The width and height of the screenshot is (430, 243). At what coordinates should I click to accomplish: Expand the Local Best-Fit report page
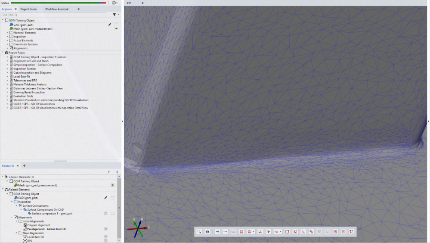tap(7, 77)
